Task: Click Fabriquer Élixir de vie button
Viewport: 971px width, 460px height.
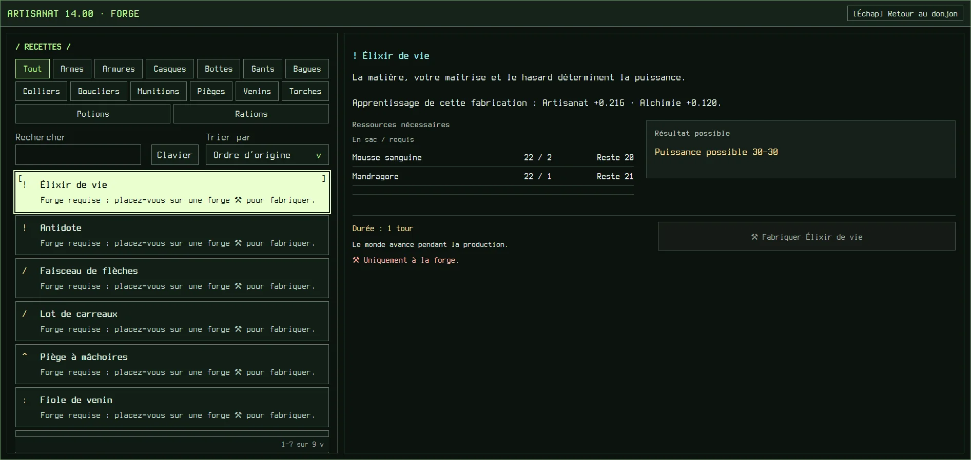Action: (x=806, y=236)
